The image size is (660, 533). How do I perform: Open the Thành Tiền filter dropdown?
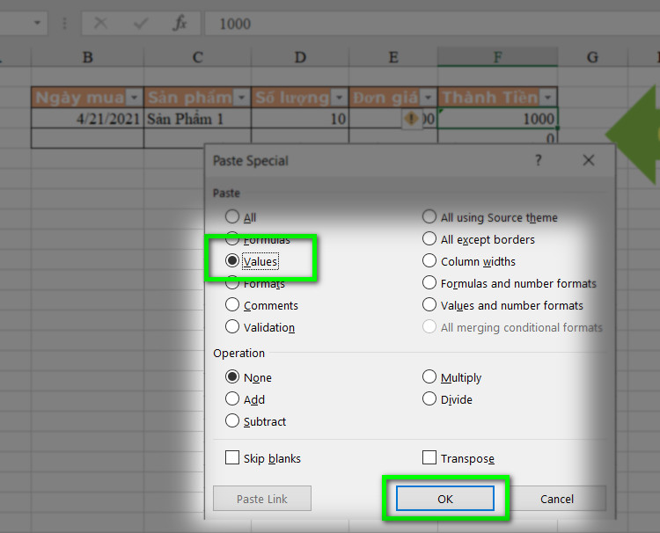[x=548, y=98]
